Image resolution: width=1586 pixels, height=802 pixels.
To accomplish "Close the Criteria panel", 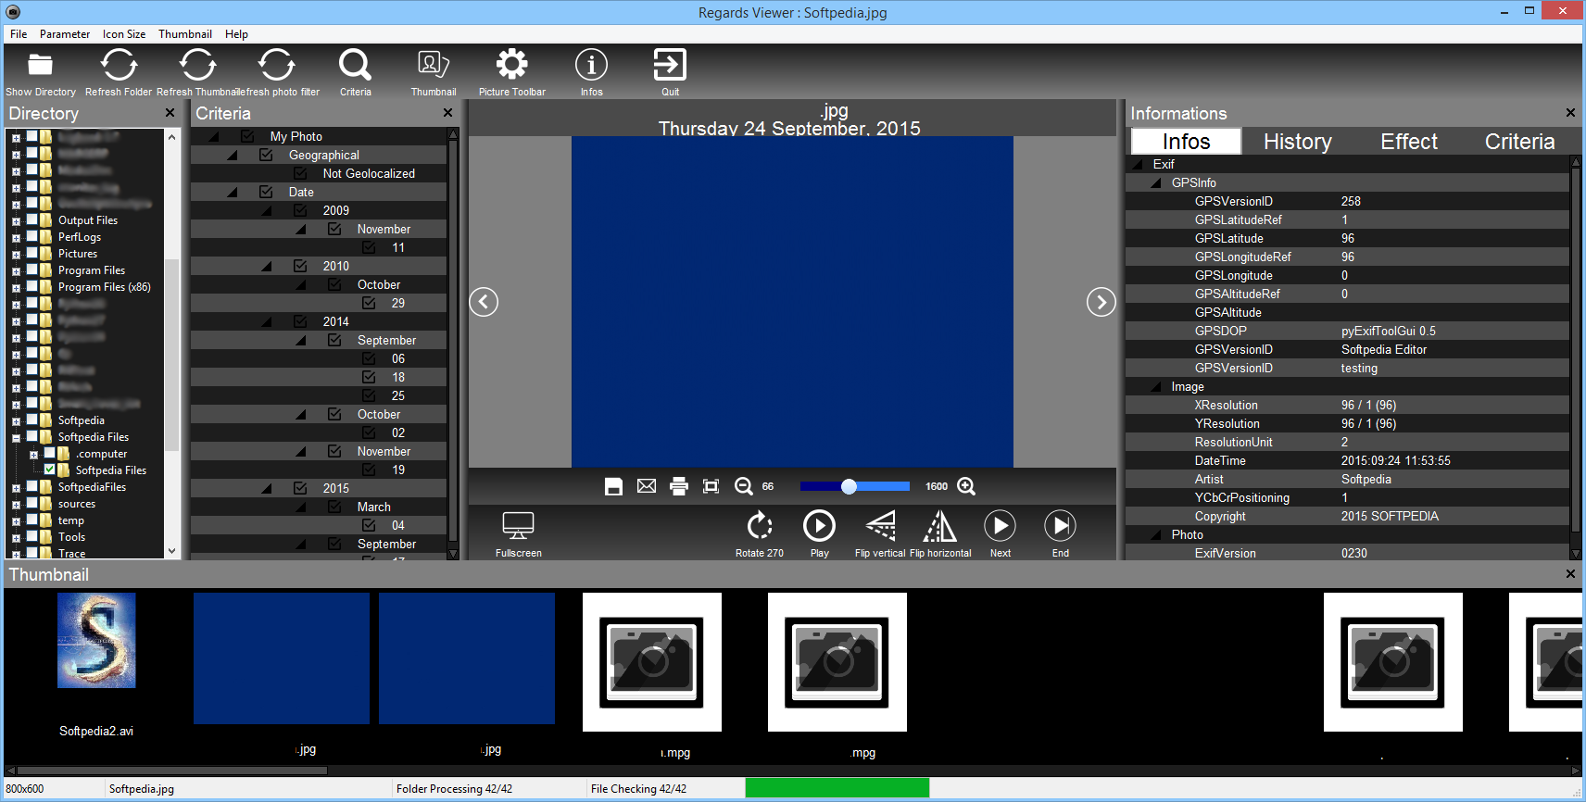I will pyautogui.click(x=447, y=113).
